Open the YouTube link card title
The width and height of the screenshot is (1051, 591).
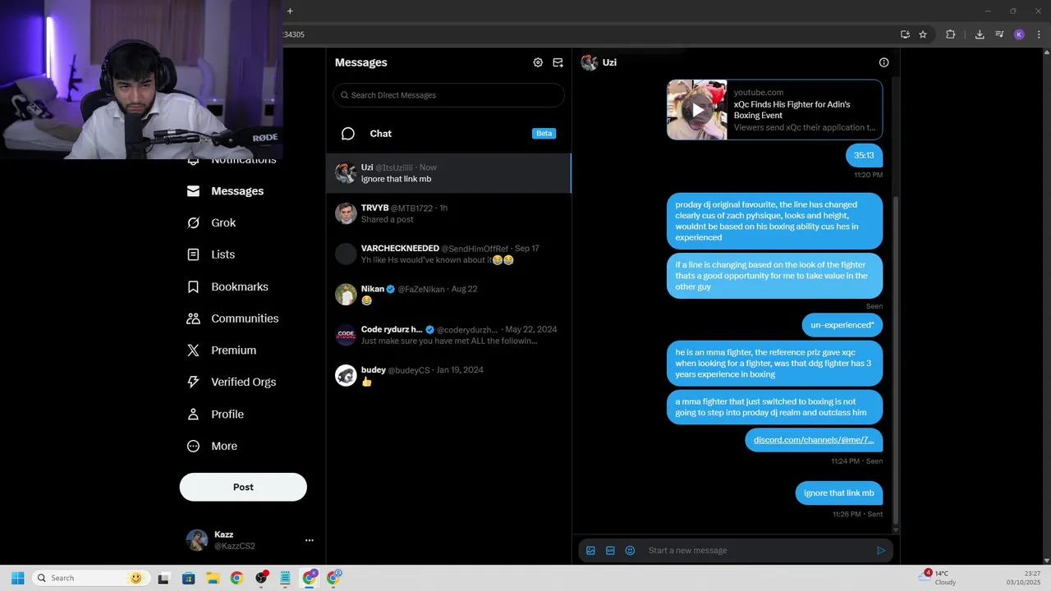pyautogui.click(x=792, y=110)
